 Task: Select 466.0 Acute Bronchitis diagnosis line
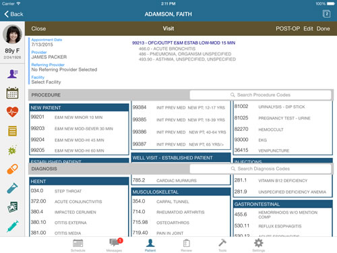pos(167,49)
